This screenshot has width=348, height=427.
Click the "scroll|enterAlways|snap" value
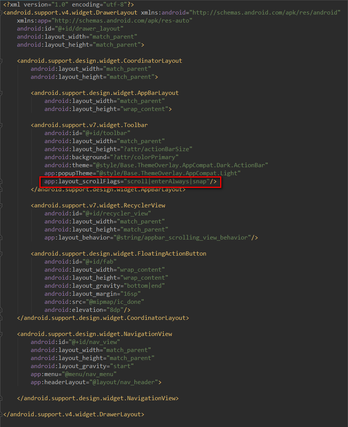pos(167,181)
